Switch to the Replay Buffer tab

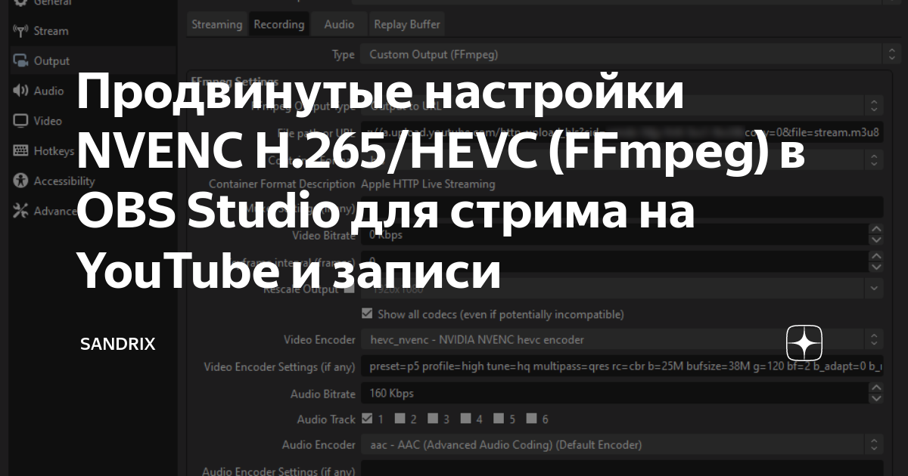pyautogui.click(x=406, y=23)
